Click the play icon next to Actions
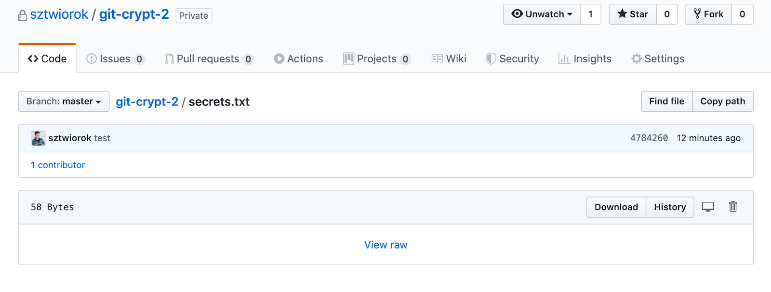Viewport: 771px width, 292px height. coord(279,58)
